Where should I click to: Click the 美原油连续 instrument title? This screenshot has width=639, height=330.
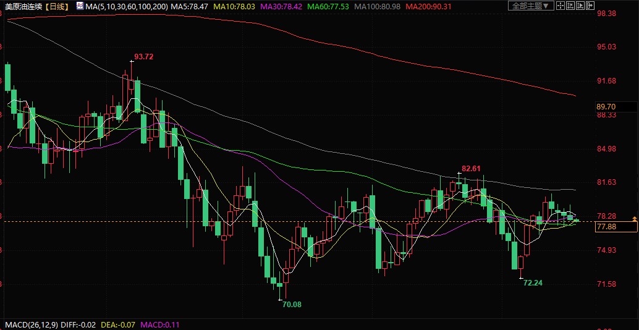pyautogui.click(x=23, y=6)
